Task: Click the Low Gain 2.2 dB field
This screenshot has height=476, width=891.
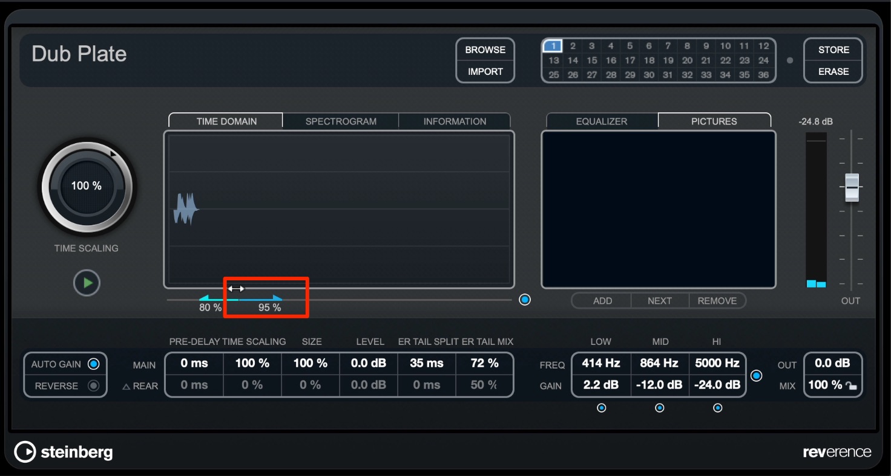Action: 601,385
